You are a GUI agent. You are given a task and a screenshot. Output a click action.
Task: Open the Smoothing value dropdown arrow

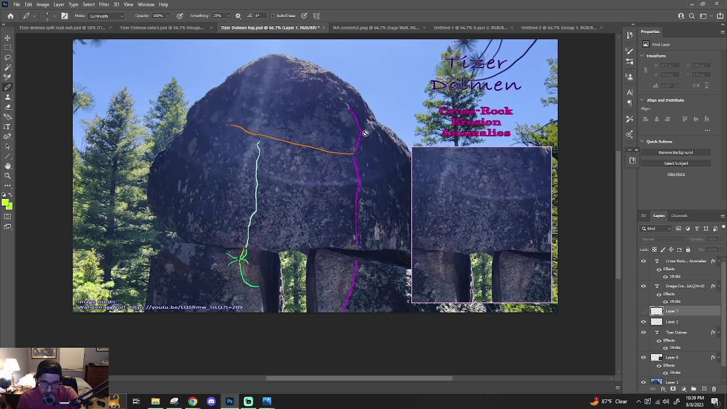(x=228, y=16)
